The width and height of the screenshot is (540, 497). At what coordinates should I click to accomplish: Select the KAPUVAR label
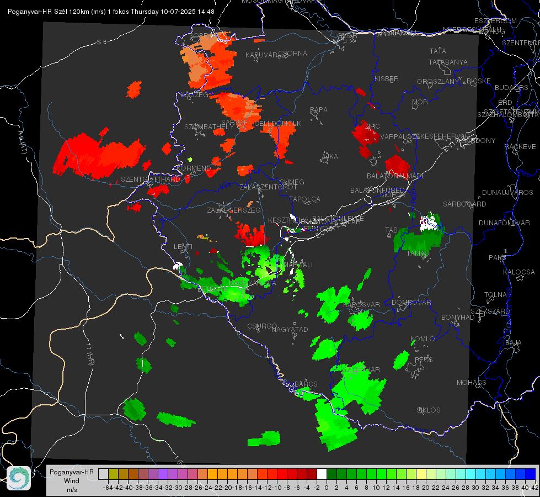tap(262, 55)
